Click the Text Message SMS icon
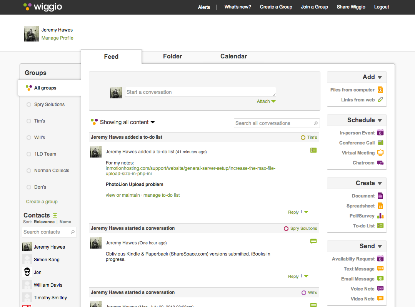Image resolution: width=415 pixels, height=307 pixels. coord(380,269)
